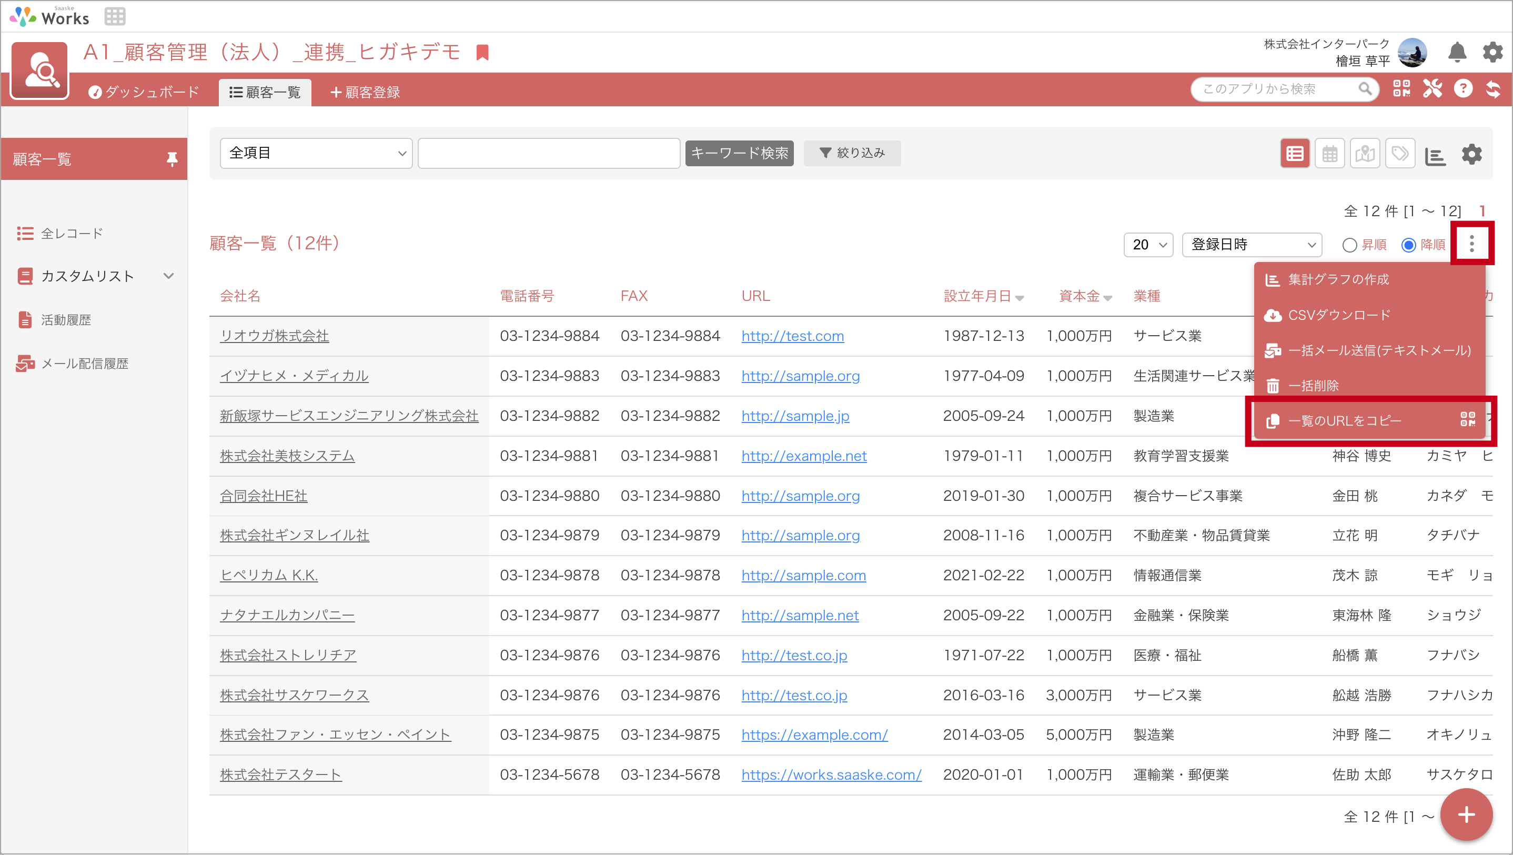Image resolution: width=1513 pixels, height=855 pixels.
Task: Open 株式会社サスケワークス record link
Action: (294, 695)
